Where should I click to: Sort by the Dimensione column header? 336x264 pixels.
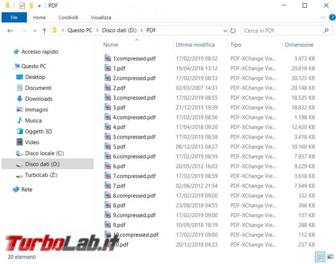[x=299, y=45]
